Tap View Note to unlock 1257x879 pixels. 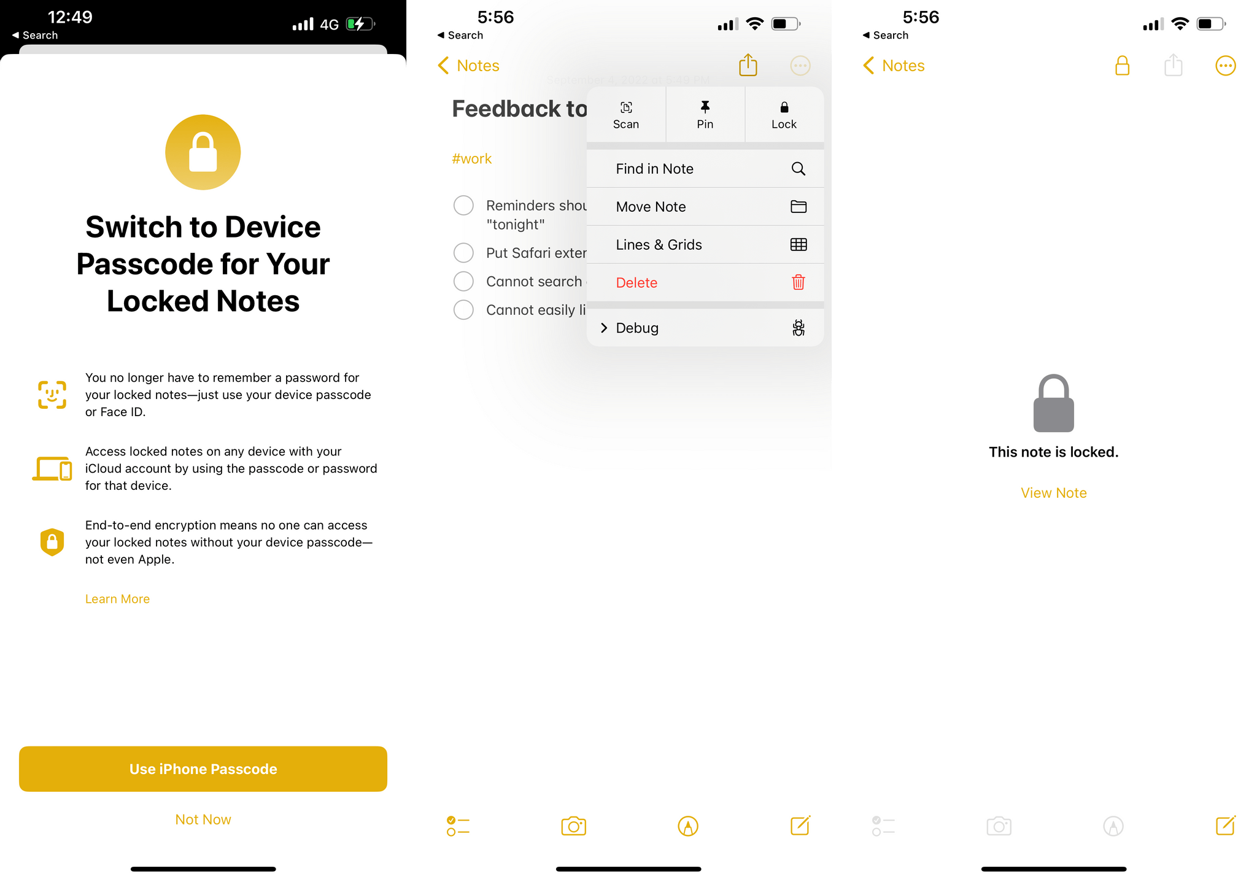(1054, 492)
